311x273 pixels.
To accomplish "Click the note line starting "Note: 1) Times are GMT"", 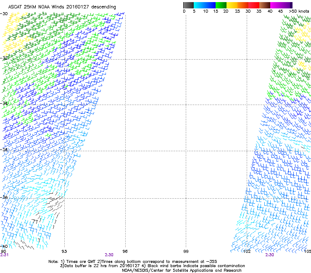I will pos(133,262).
